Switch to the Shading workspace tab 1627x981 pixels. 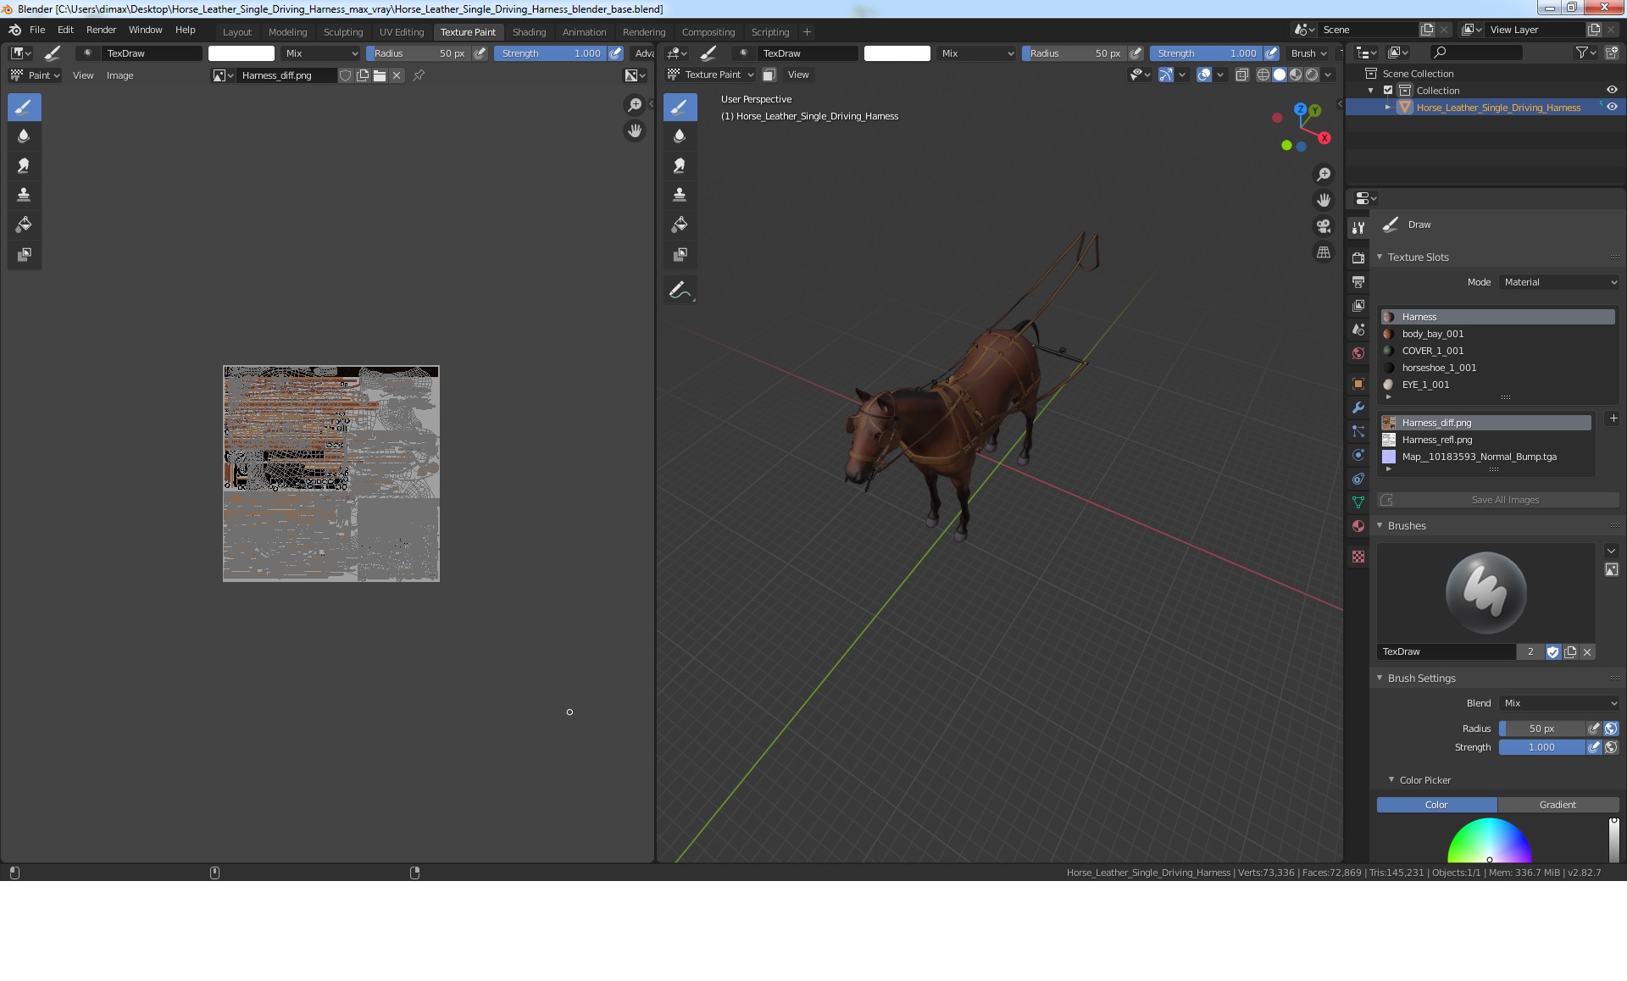coord(529,32)
